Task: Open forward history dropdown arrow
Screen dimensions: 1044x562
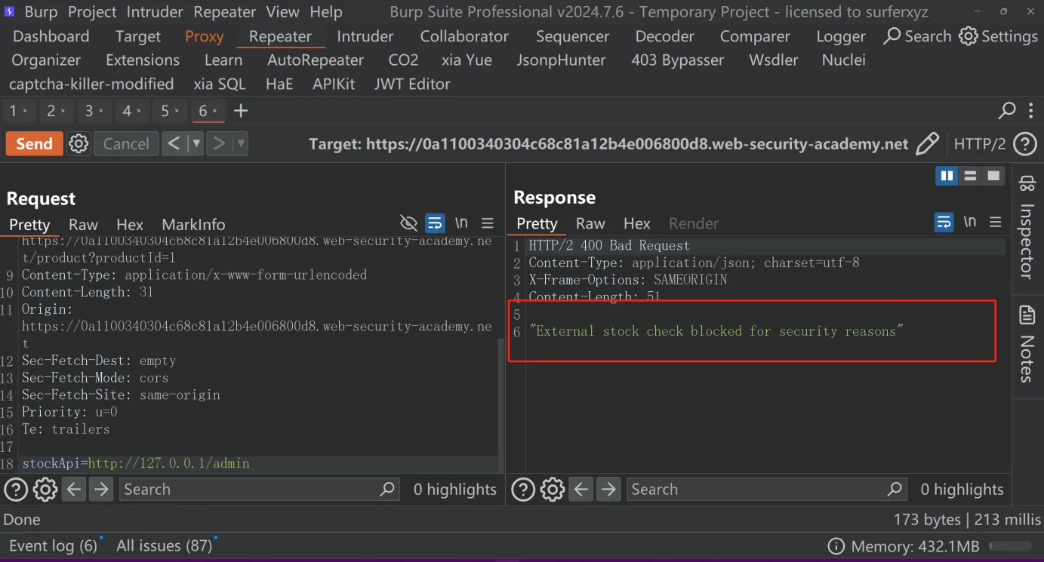Action: tap(241, 143)
